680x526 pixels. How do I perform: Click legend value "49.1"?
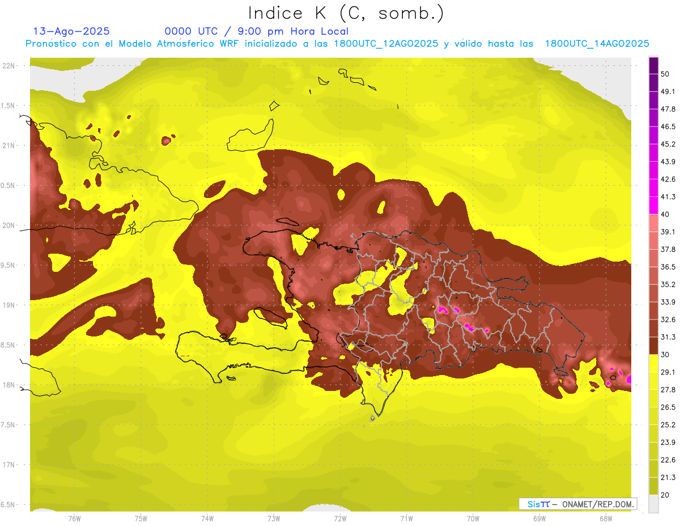coord(668,91)
